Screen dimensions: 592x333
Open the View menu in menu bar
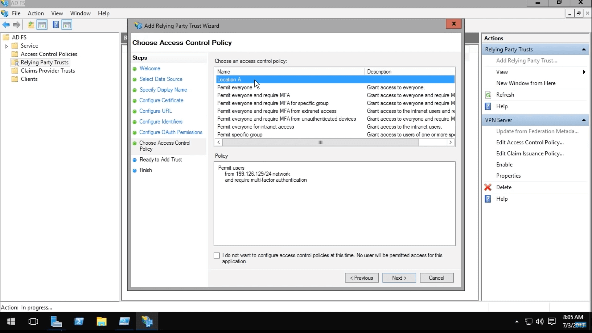57,14
